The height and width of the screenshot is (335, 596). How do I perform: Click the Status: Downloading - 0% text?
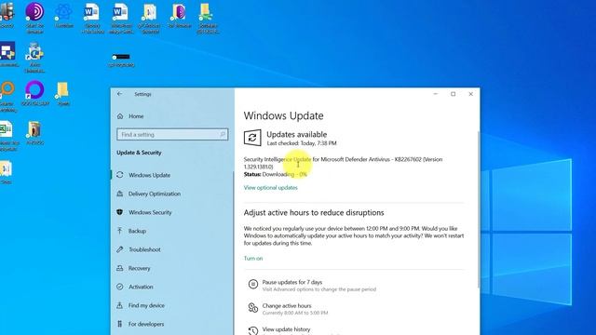276,174
